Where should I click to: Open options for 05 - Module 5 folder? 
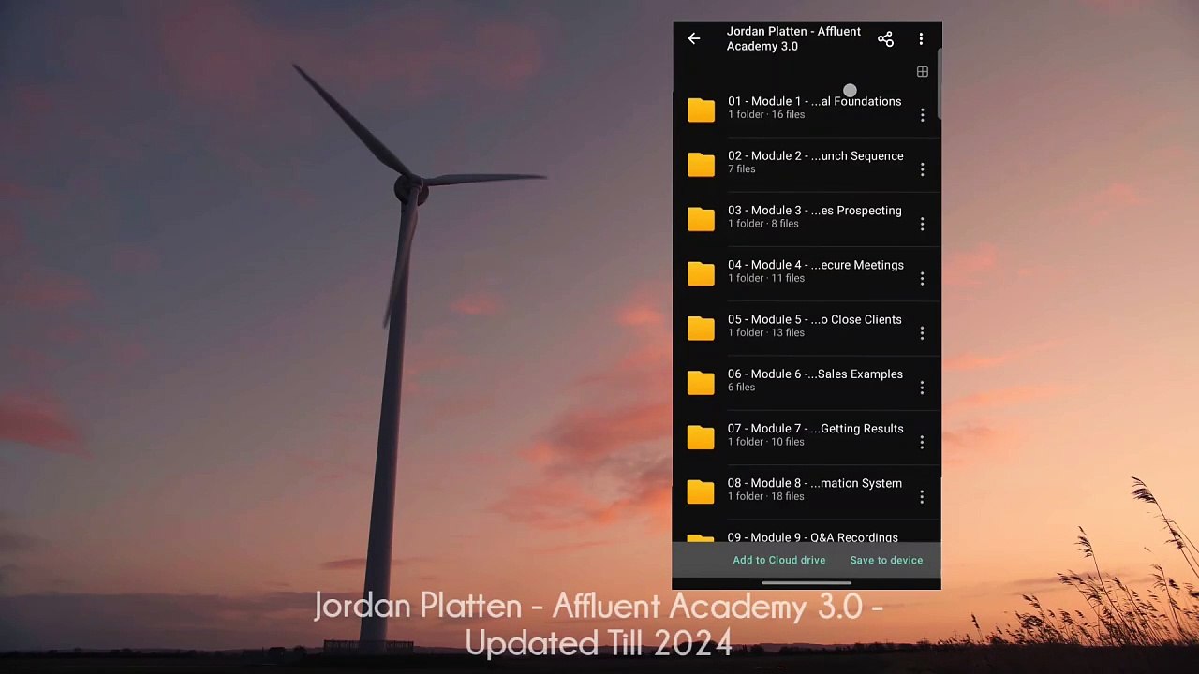(922, 333)
